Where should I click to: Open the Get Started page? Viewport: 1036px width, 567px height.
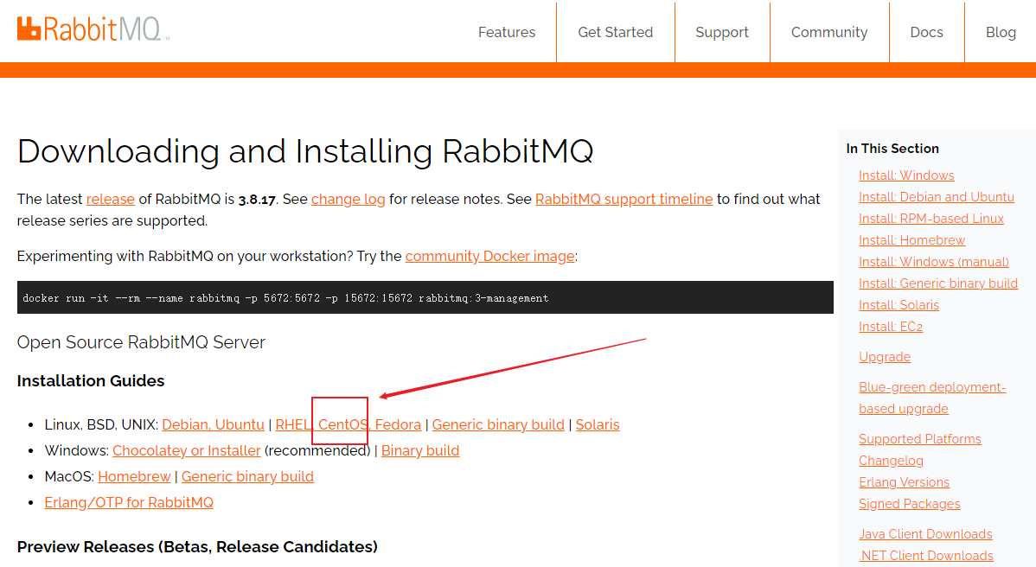pos(615,32)
